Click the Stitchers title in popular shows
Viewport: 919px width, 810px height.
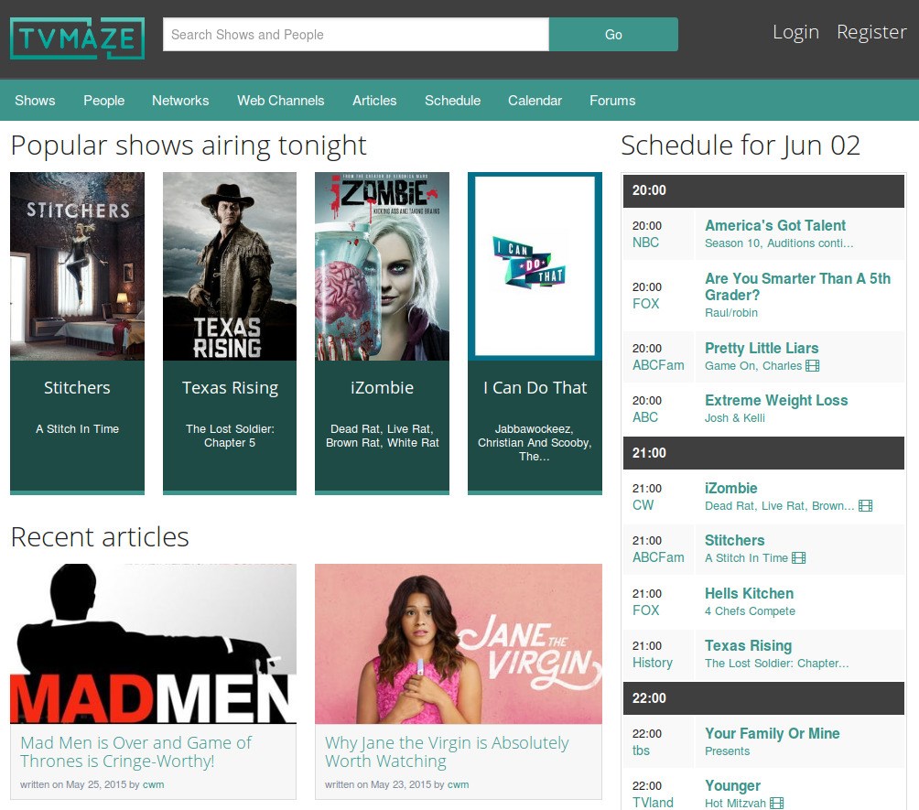[78, 388]
